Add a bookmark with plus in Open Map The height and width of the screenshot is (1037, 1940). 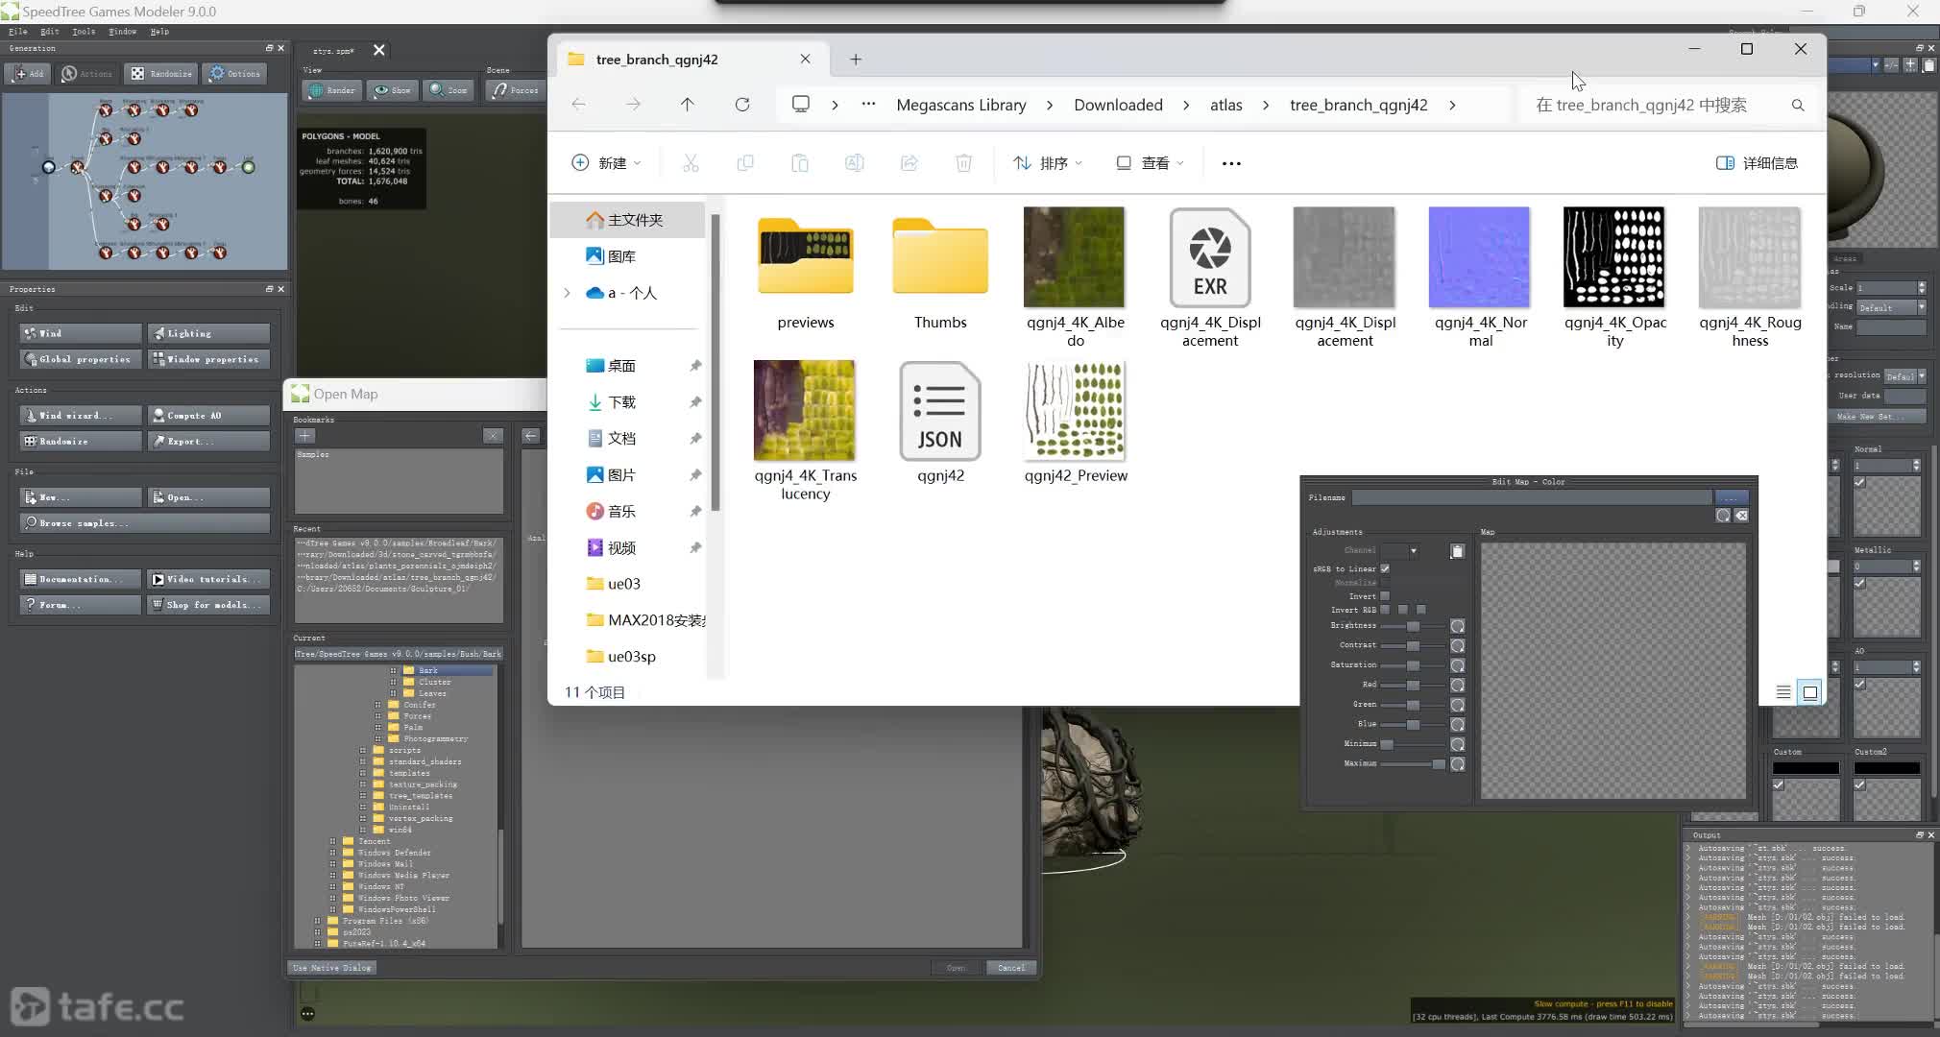[305, 436]
